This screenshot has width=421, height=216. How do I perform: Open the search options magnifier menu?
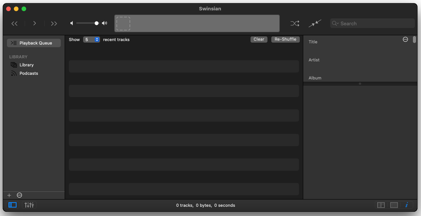tap(335, 23)
